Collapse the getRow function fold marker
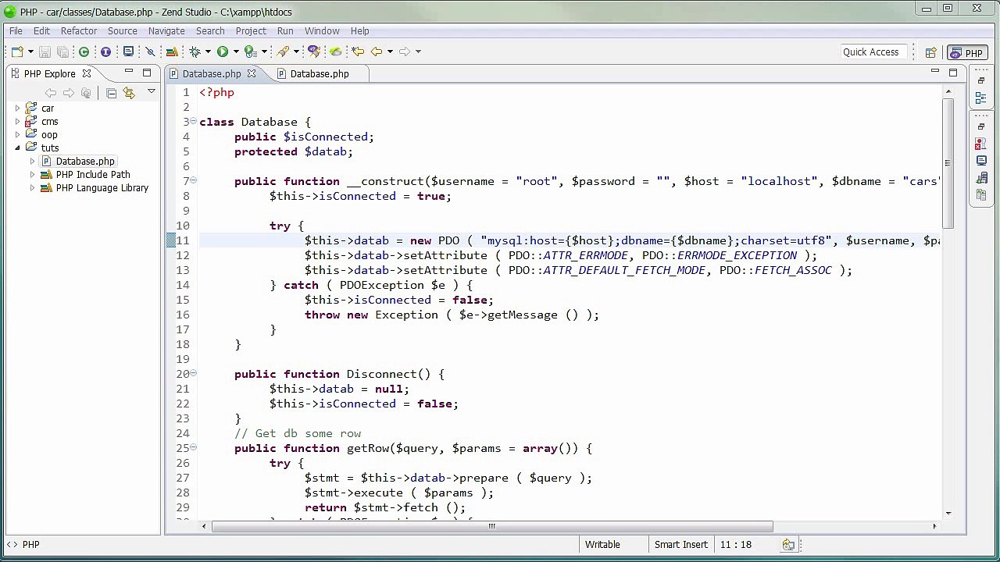 tap(193, 448)
